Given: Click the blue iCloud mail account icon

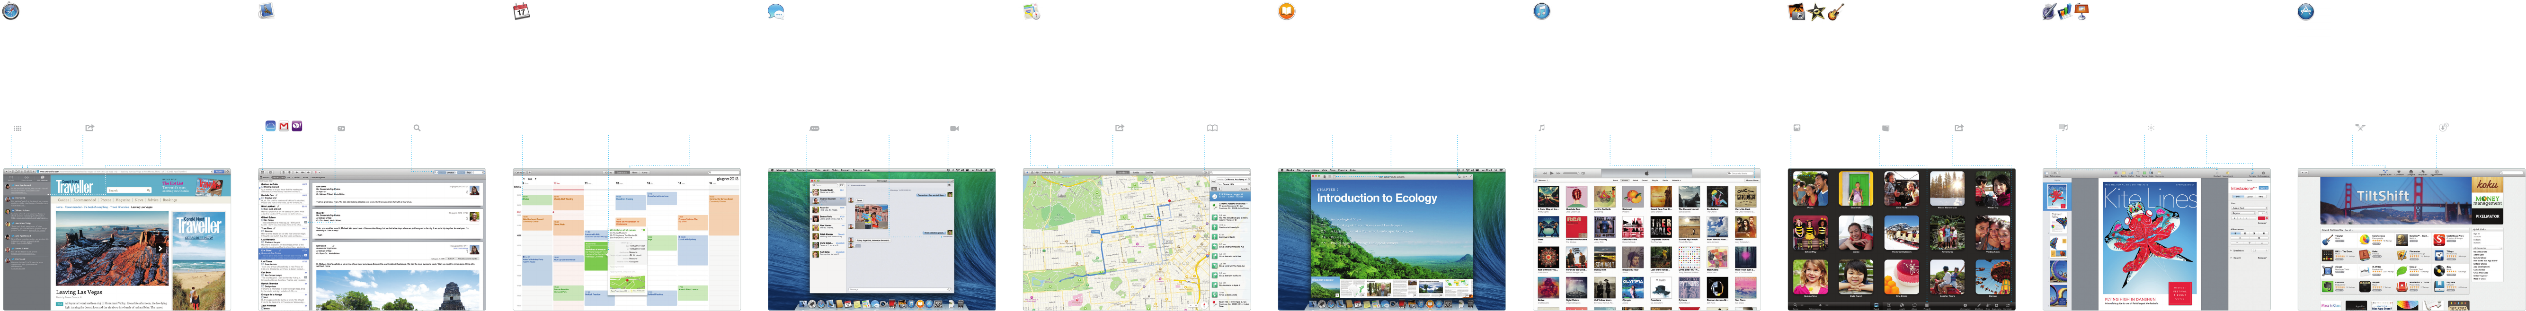Looking at the screenshot, I should 271,126.
